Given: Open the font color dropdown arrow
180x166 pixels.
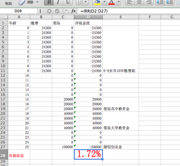Looking at the screenshot, I should click(x=119, y=2).
